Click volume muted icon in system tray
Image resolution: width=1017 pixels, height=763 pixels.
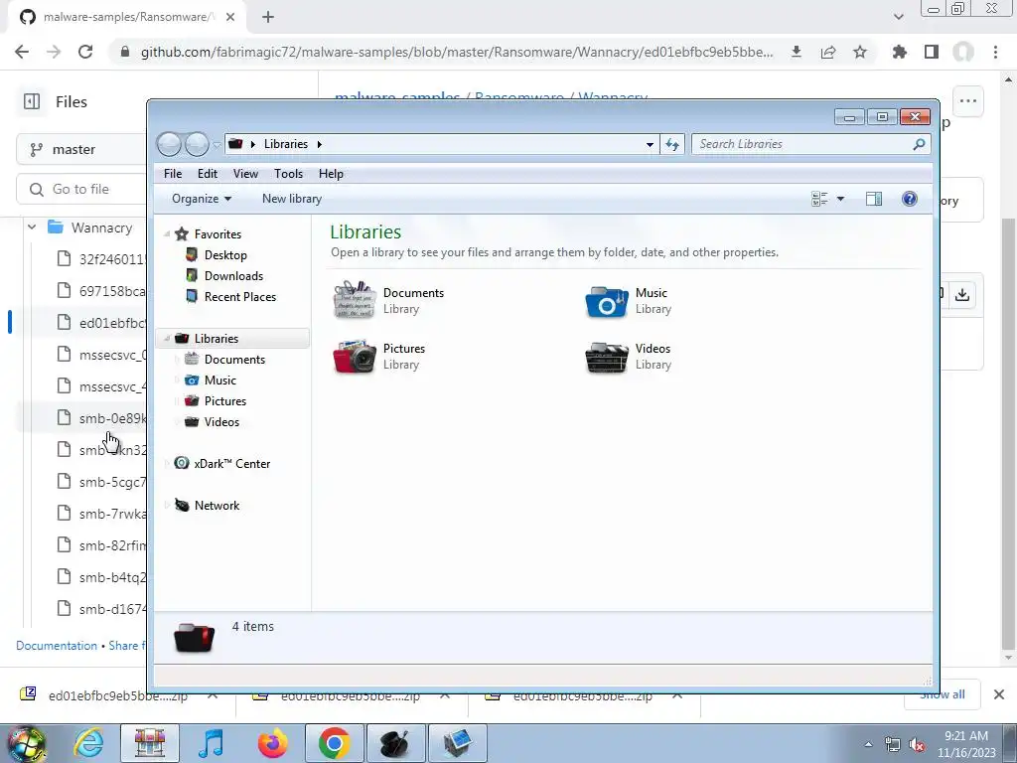(917, 745)
